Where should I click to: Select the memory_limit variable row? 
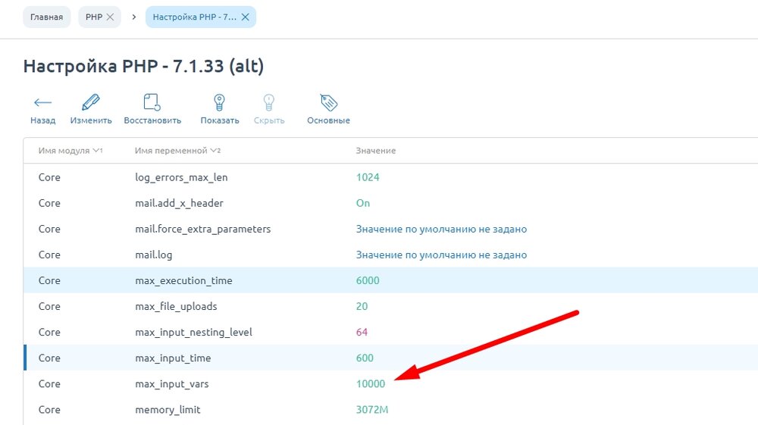click(167, 410)
